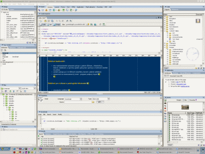
Task: Click the 'testing server' link in Application panel
Action: (185, 86)
